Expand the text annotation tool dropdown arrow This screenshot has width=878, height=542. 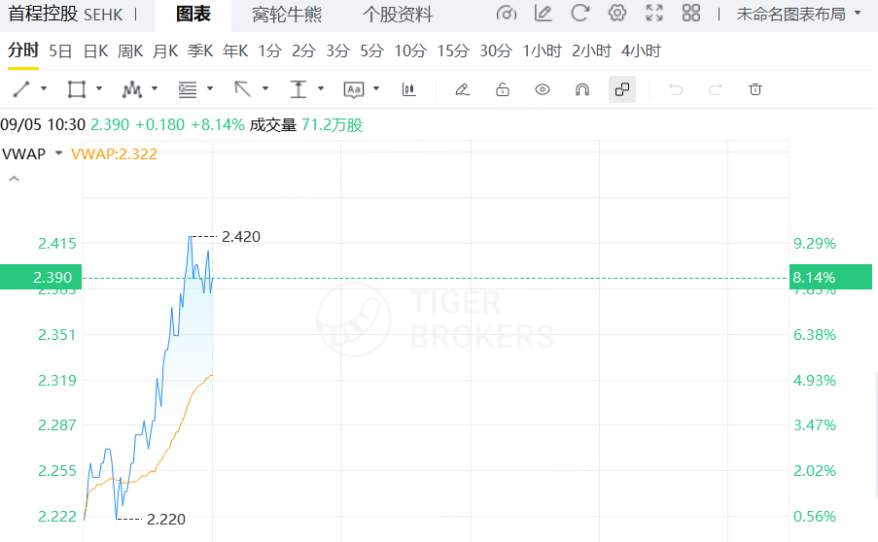point(376,89)
